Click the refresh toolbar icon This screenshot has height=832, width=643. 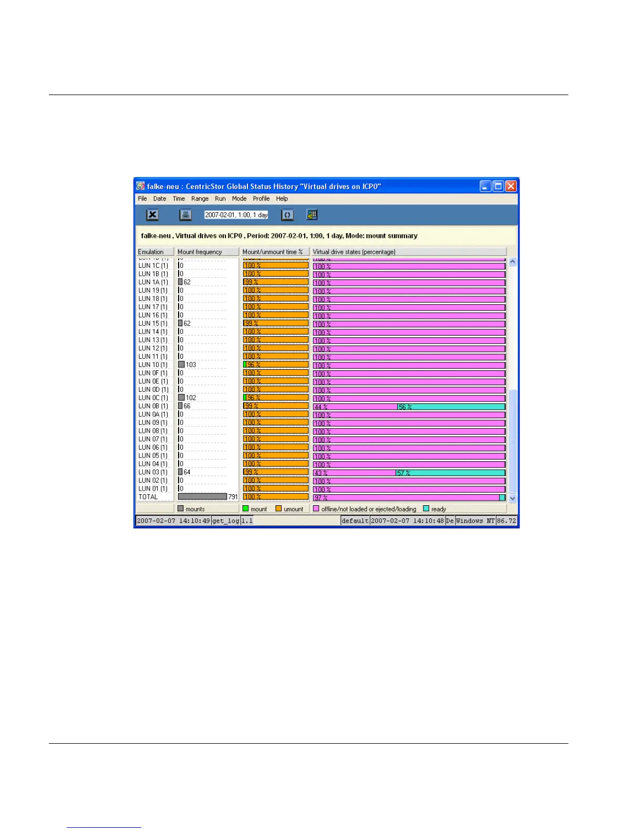(287, 215)
